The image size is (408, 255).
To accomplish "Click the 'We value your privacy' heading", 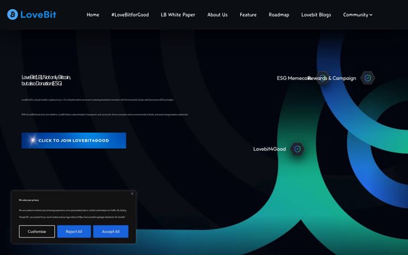I will [x=29, y=200].
